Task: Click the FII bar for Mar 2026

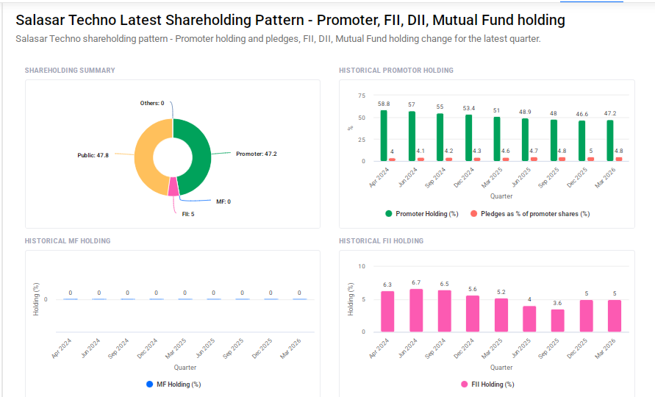Action: coord(615,316)
